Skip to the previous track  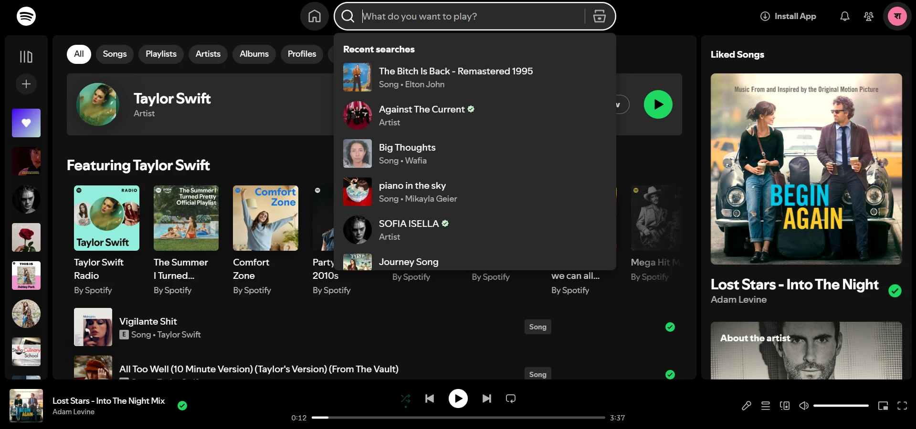pyautogui.click(x=430, y=398)
